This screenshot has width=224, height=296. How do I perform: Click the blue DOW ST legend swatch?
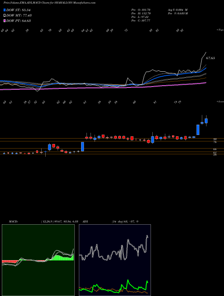click(4, 10)
